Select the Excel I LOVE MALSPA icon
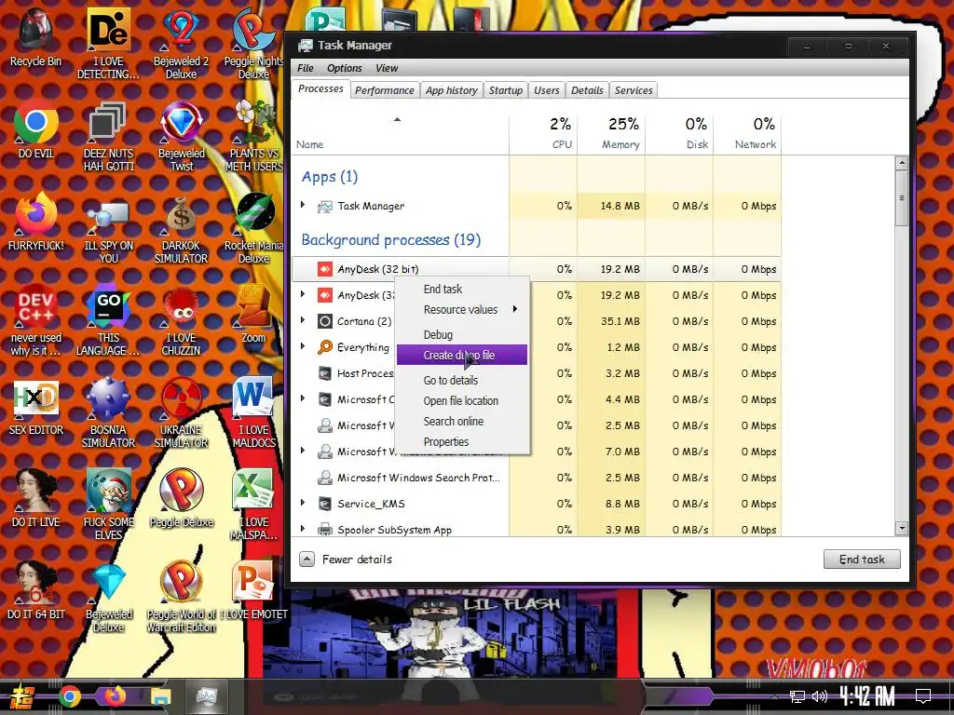Image resolution: width=954 pixels, height=715 pixels. [x=253, y=505]
